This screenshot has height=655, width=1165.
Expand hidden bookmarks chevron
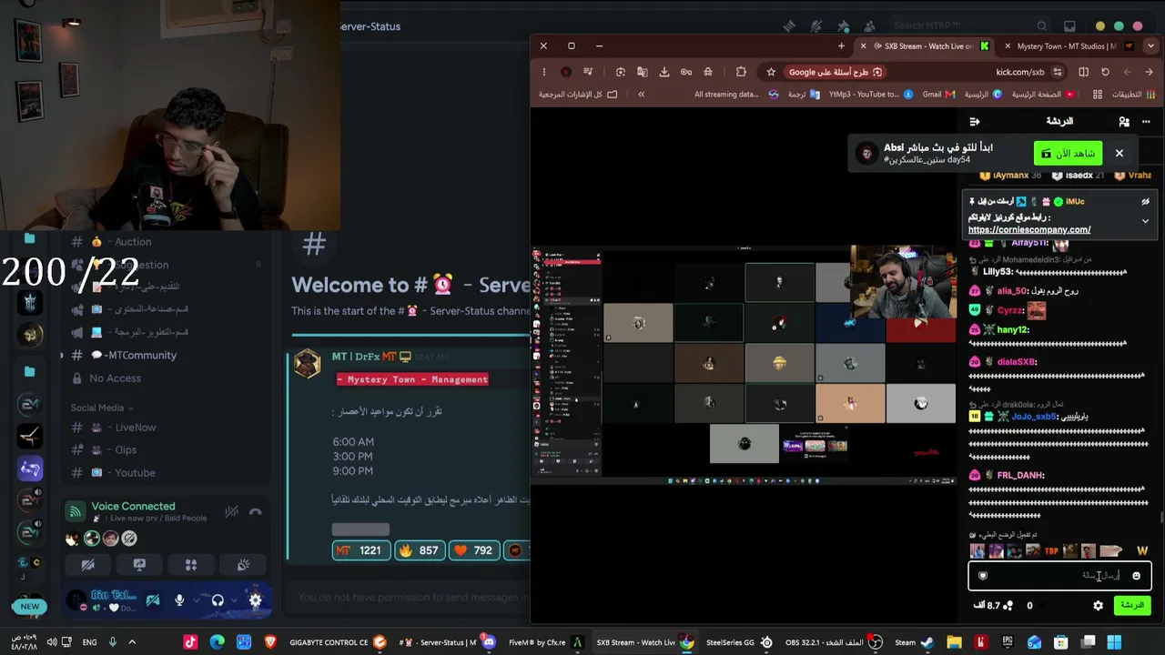click(641, 94)
